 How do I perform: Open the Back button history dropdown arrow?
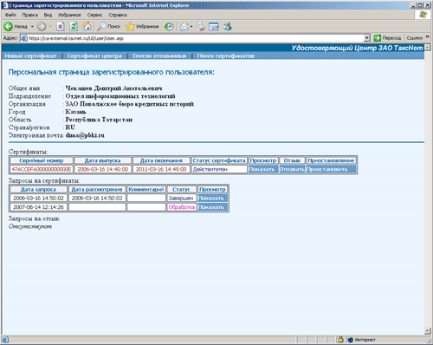32,27
